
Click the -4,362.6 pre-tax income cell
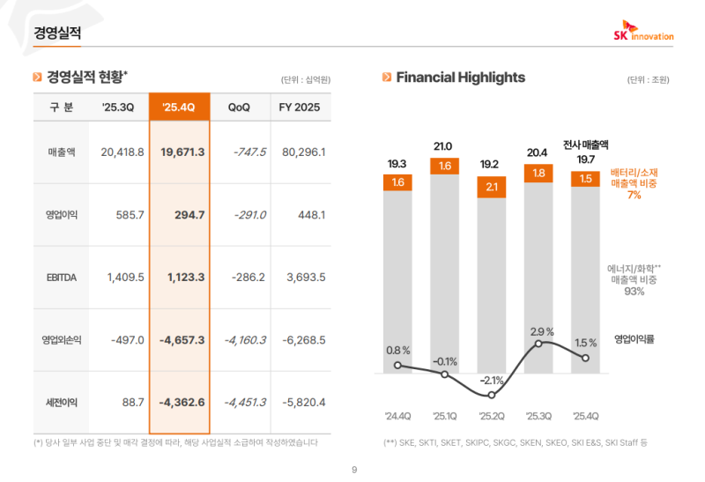pos(182,402)
